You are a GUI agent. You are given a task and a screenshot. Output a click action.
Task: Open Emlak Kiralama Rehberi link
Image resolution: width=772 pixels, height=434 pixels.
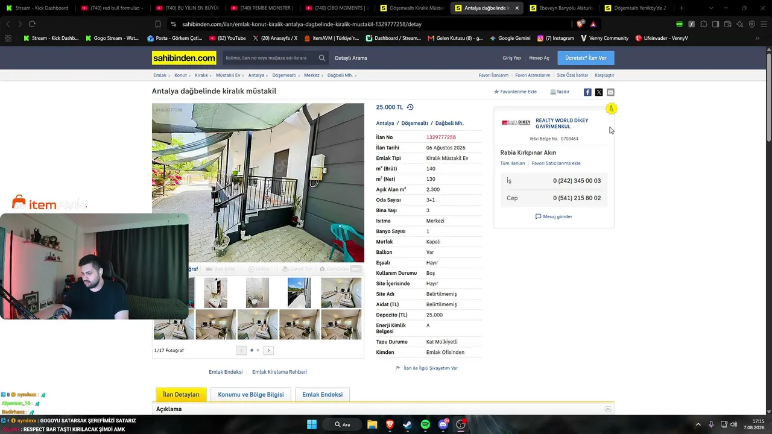279,372
